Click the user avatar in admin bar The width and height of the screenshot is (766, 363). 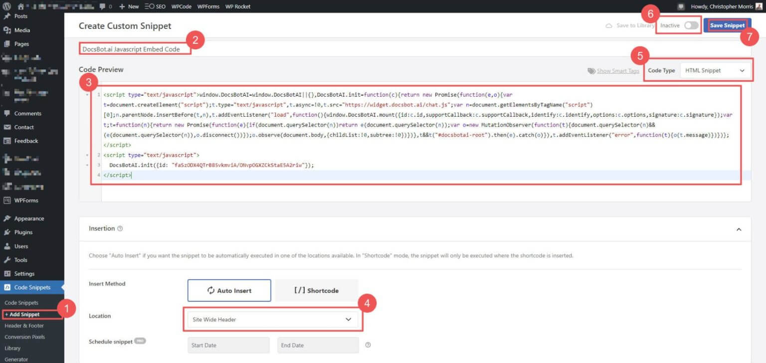pos(759,6)
